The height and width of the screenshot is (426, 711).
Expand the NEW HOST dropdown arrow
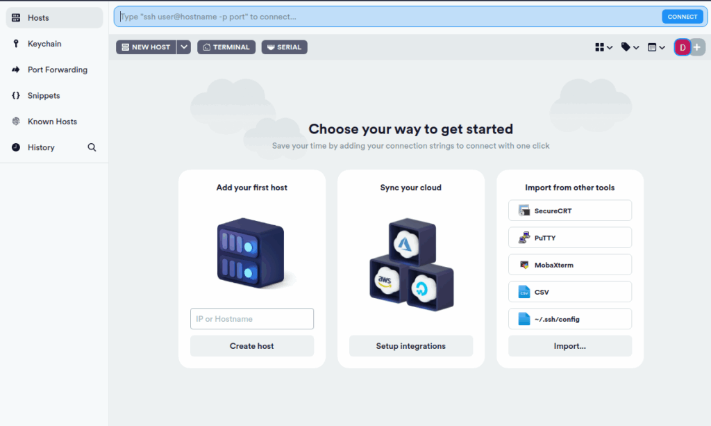[x=183, y=47]
